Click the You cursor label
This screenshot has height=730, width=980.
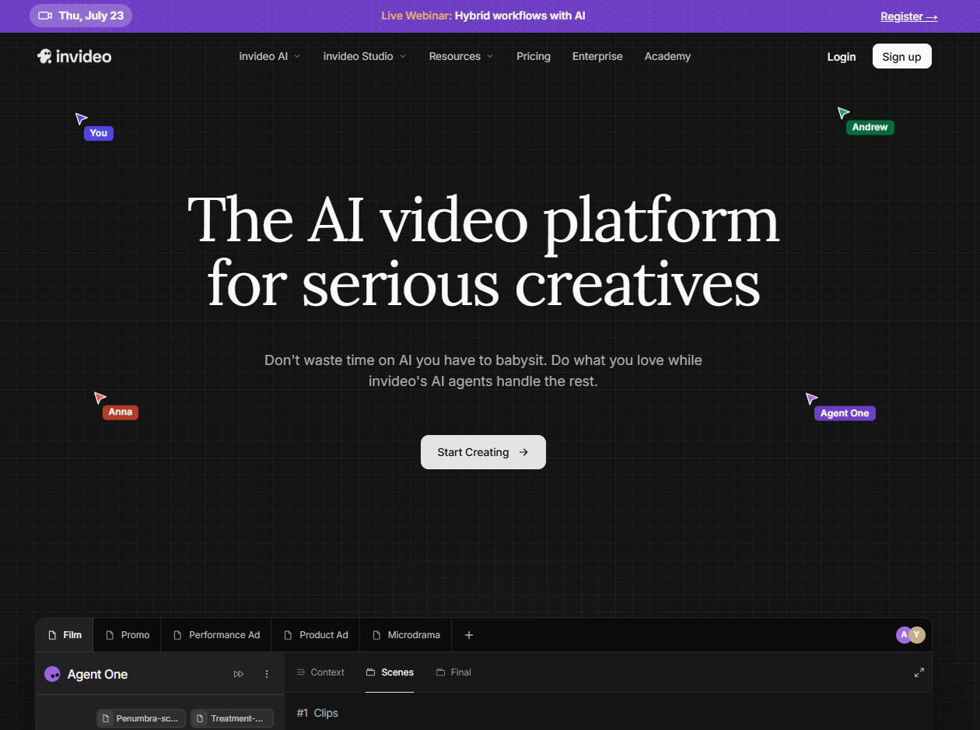point(99,133)
